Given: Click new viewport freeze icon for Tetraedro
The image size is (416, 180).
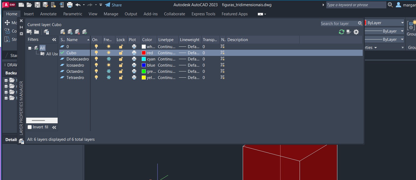Looking at the screenshot, I should (x=223, y=78).
